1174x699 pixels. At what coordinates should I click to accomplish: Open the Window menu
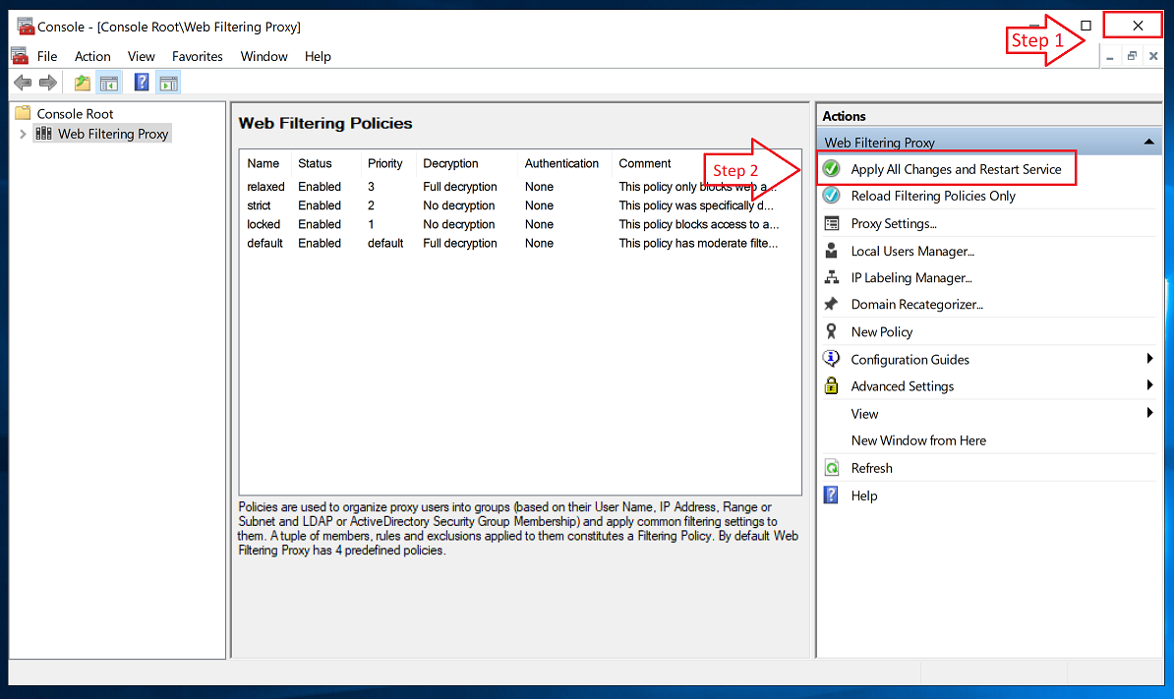click(x=264, y=56)
